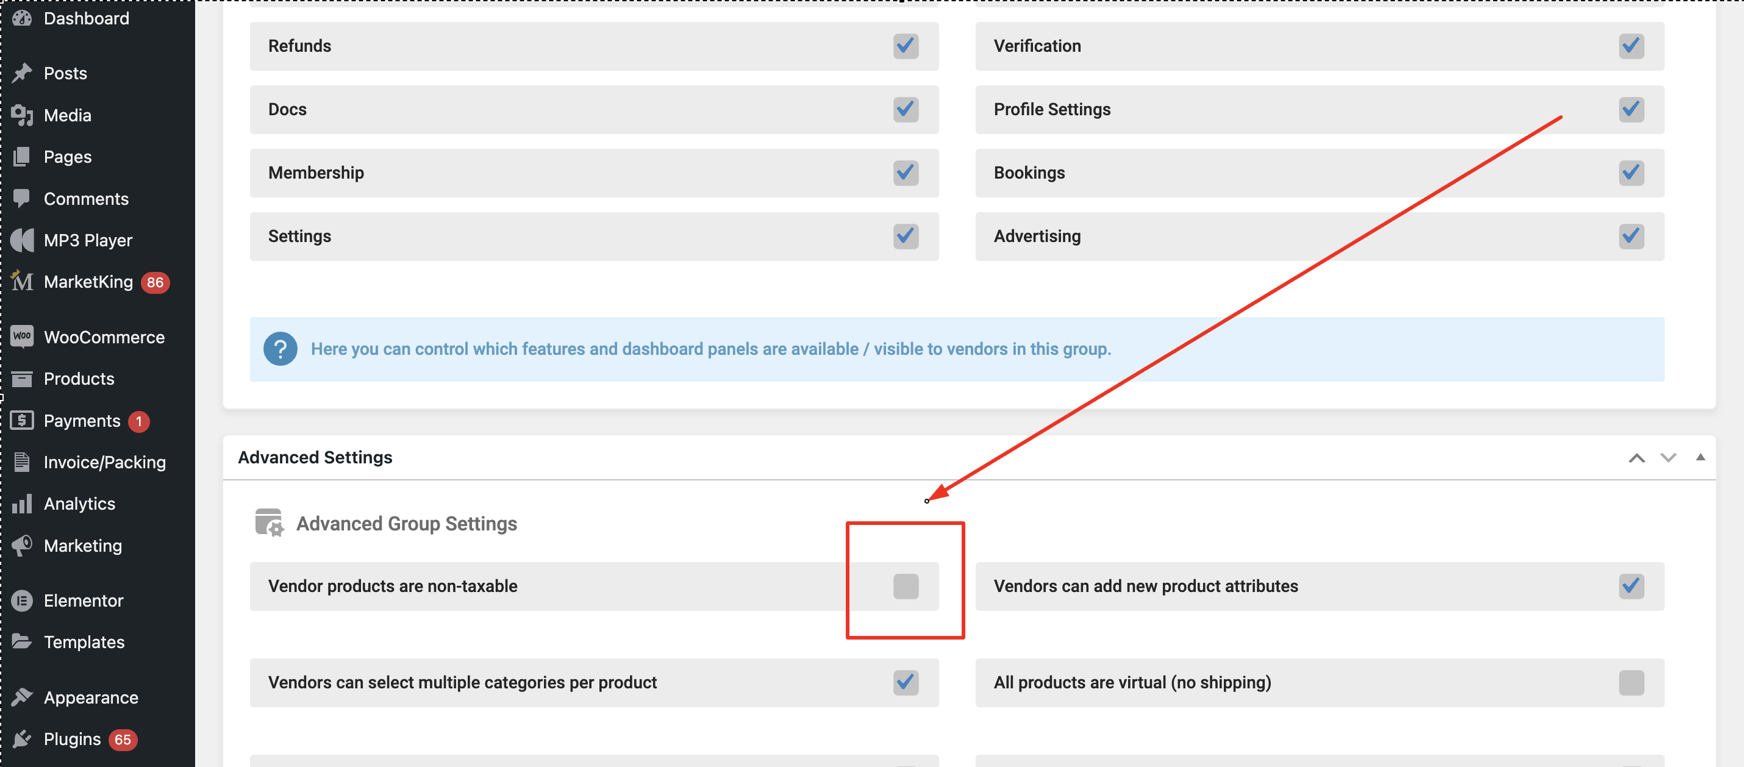Click the blue question mark help icon
This screenshot has height=767, width=1744.
click(x=281, y=349)
